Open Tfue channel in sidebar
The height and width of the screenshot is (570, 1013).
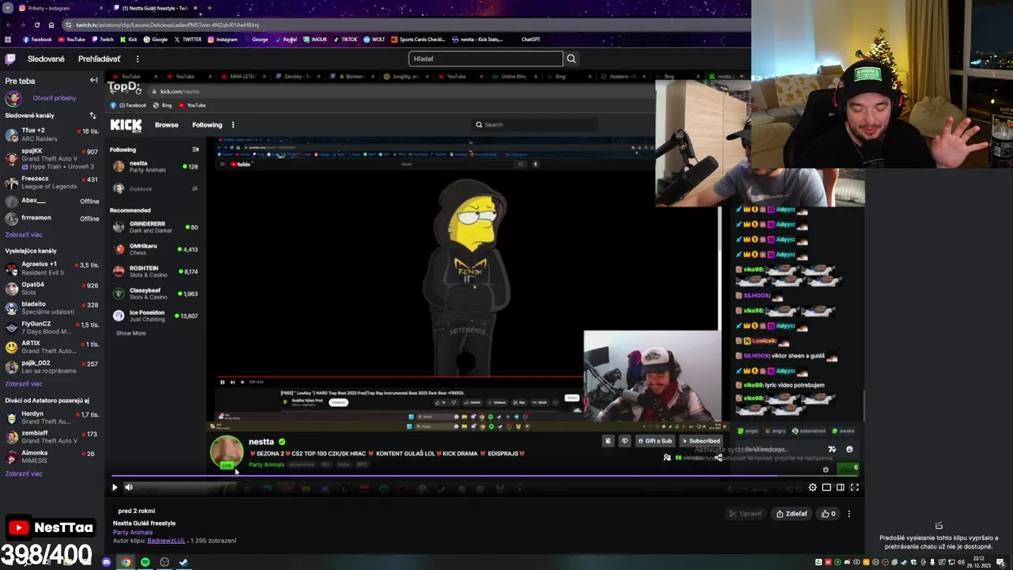point(52,135)
